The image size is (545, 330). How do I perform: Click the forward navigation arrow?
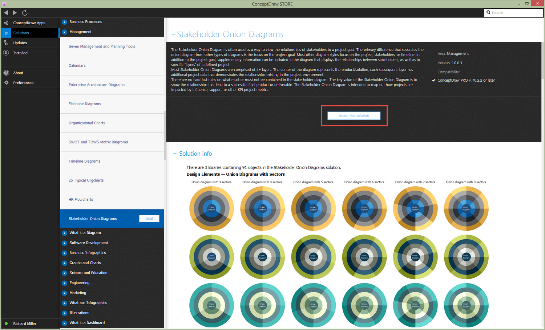point(15,13)
